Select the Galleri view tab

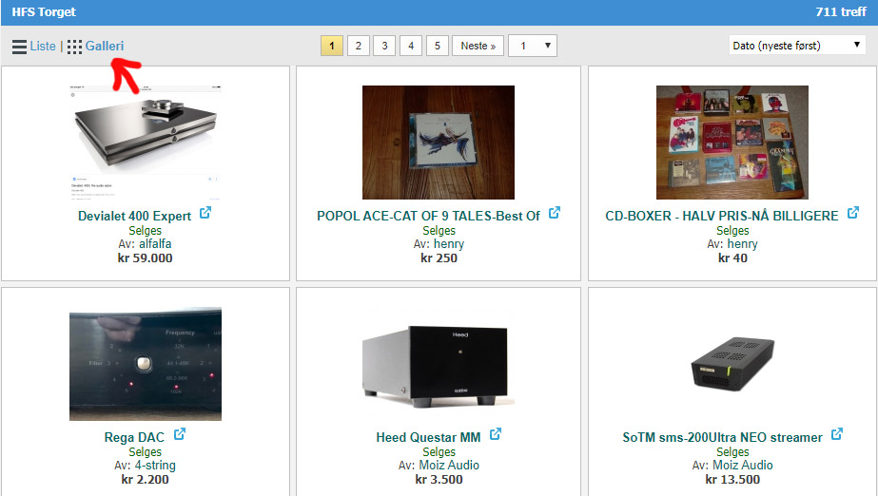click(x=105, y=46)
